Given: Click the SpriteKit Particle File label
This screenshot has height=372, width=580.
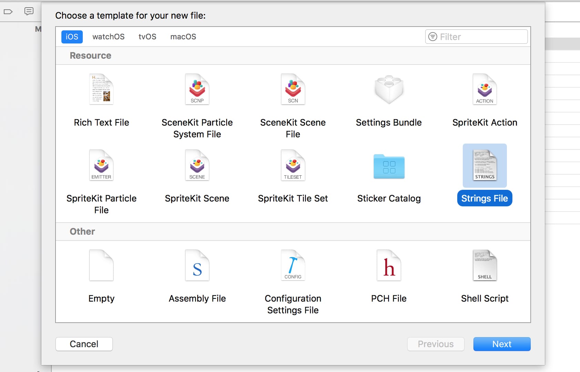Looking at the screenshot, I should pyautogui.click(x=101, y=204).
